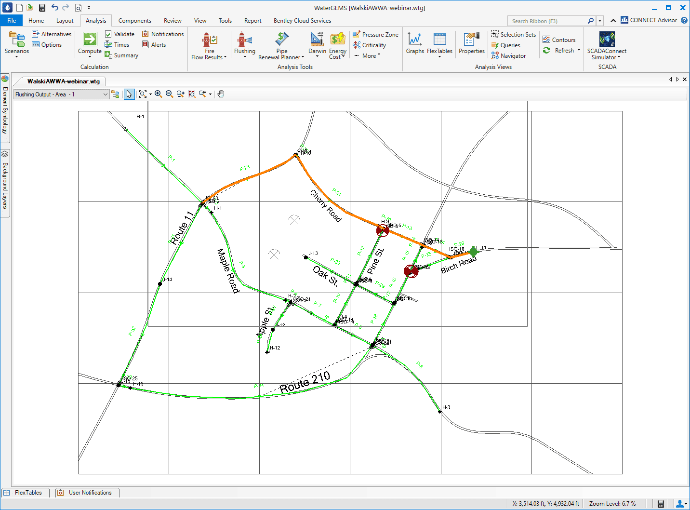Screen dimensions: 690x510
Task: Click the Zoom Realtime tool
Action: (x=180, y=94)
